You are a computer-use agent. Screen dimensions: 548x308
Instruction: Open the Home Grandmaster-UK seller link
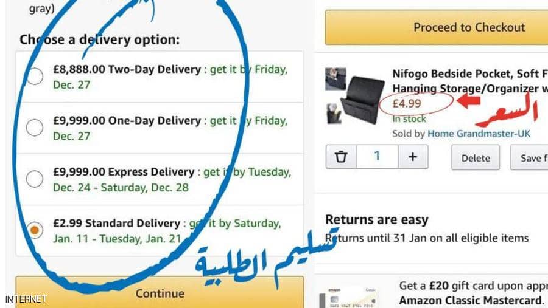tap(479, 134)
